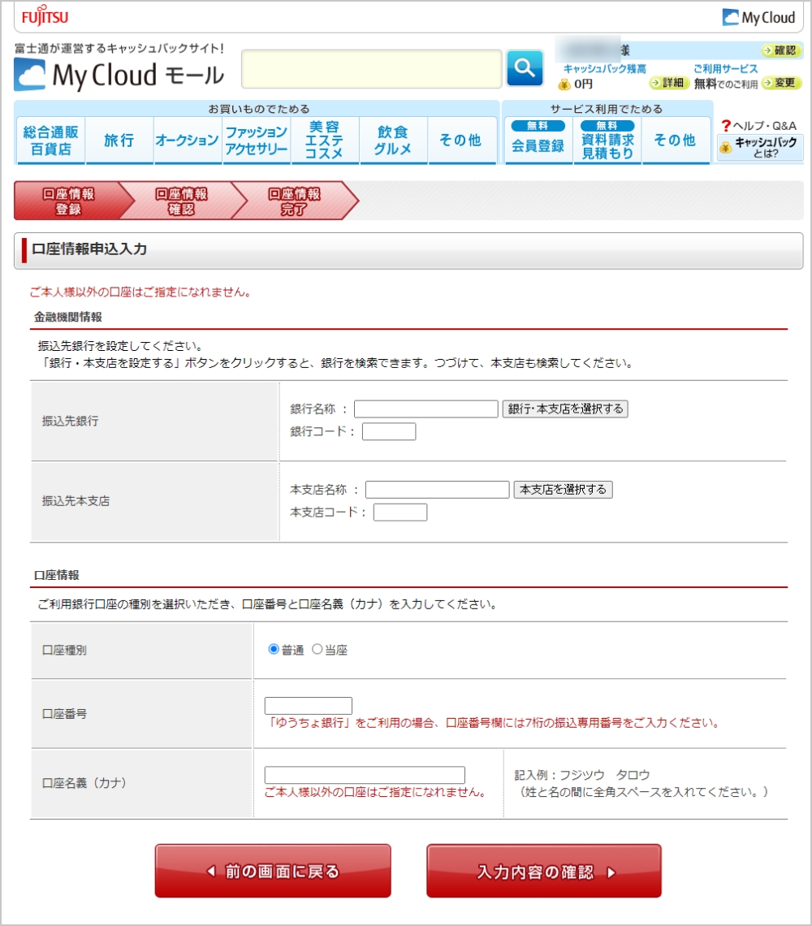812x926 pixels.
Task: Click 詳細 button next to cashback balance
Action: click(x=669, y=83)
